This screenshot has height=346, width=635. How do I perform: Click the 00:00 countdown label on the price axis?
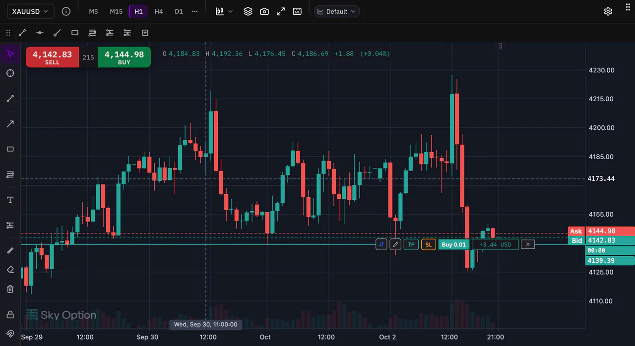click(x=610, y=250)
